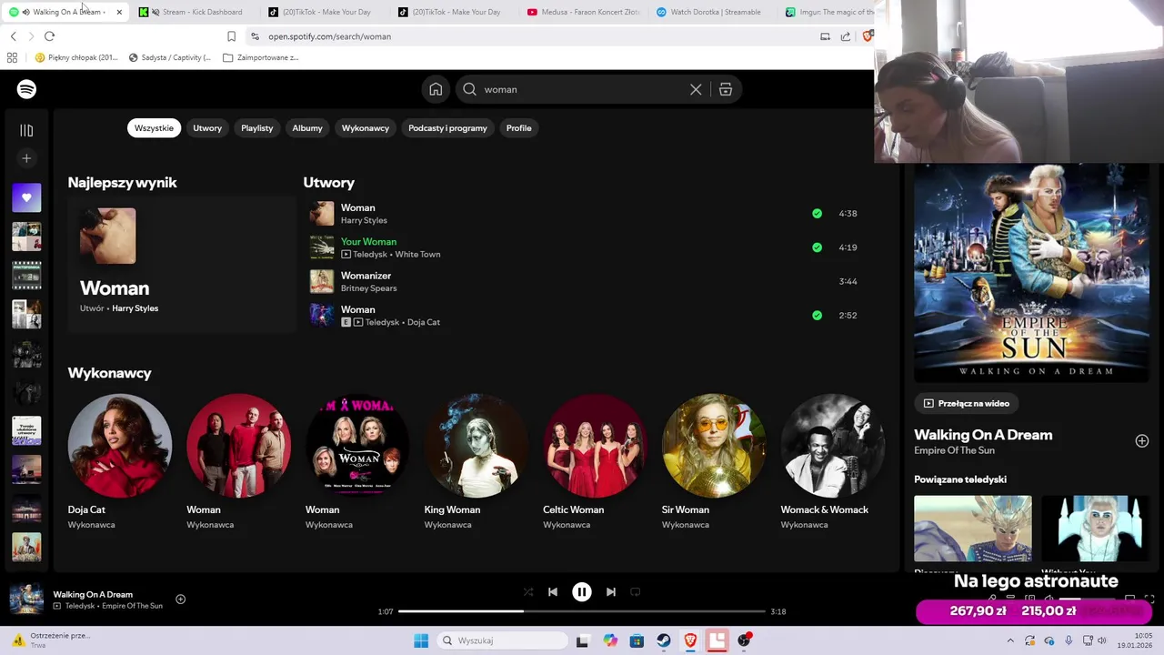Click the Brave shield icon in address bar
This screenshot has height=655, width=1164.
point(868,36)
